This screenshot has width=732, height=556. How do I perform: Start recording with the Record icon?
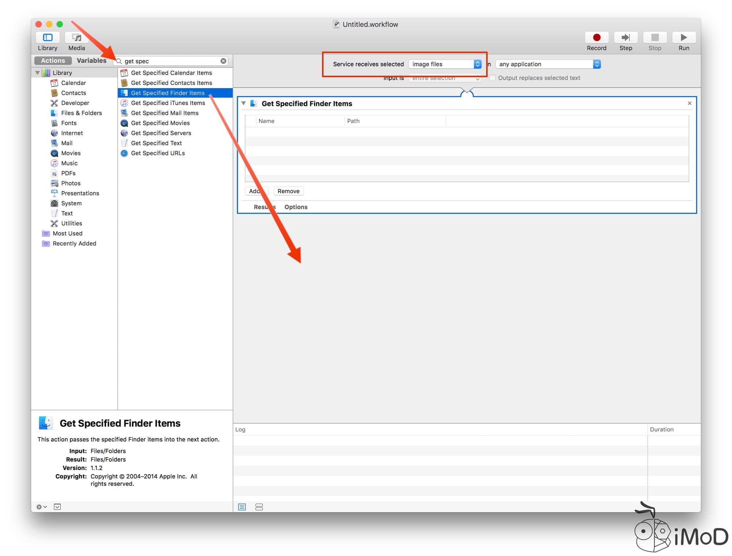pyautogui.click(x=596, y=38)
